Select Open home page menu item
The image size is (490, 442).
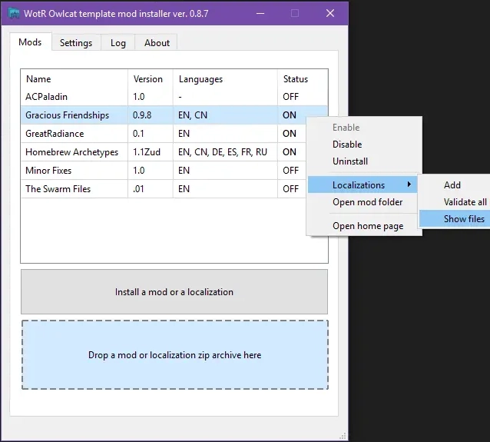click(368, 226)
